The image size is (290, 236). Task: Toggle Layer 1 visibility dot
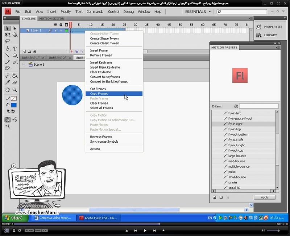tap(55, 30)
